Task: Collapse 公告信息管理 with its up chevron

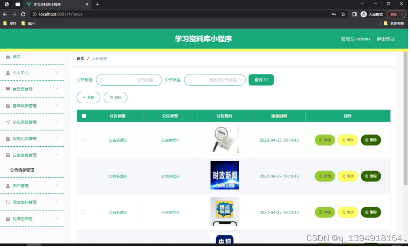Action: tap(57, 155)
